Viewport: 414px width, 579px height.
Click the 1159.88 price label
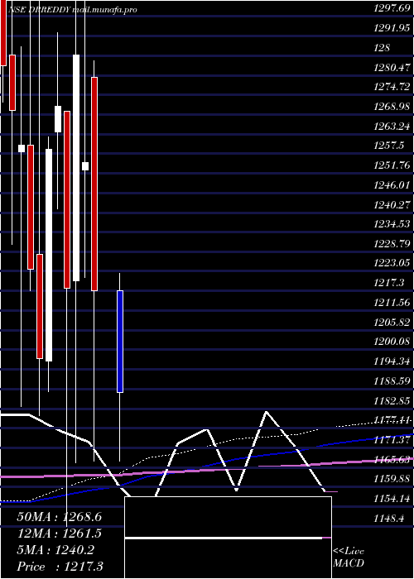tap(392, 479)
